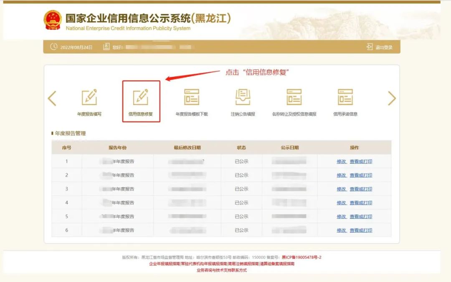The width and height of the screenshot is (451, 282).
Task: Select the 注销公告填报 icon
Action: click(x=243, y=97)
